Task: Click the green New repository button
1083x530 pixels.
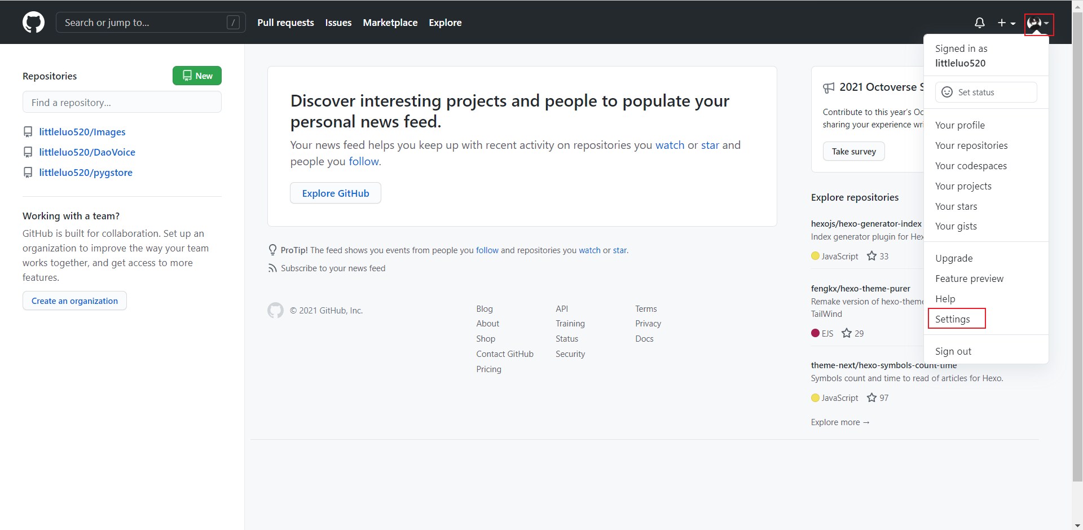Action: point(196,75)
